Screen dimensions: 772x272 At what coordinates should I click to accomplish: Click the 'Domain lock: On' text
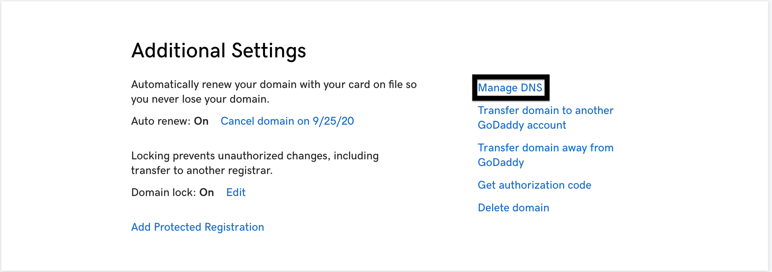coord(172,192)
